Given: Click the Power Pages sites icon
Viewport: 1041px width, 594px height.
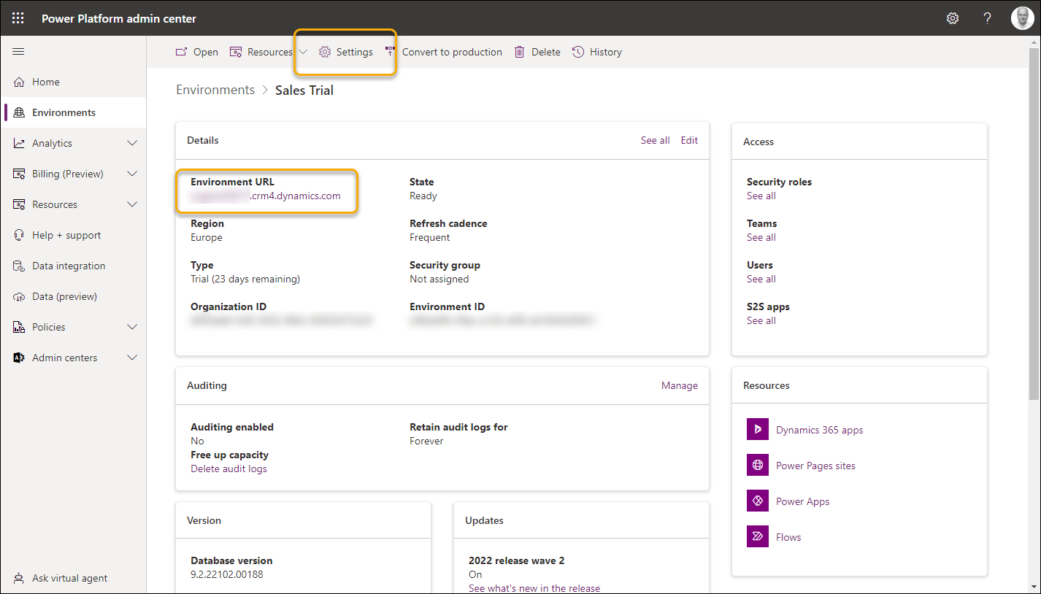Looking at the screenshot, I should tap(758, 465).
